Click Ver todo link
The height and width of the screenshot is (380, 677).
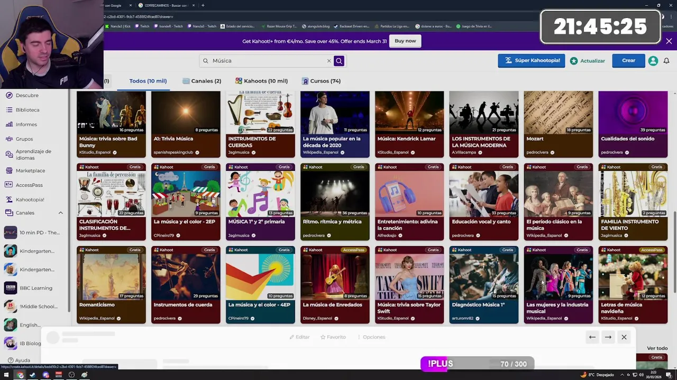tap(657, 348)
